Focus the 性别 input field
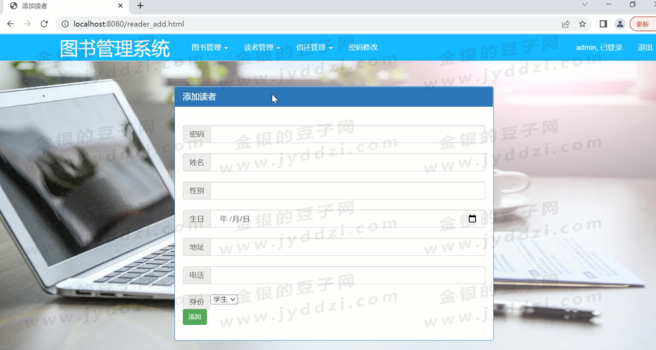Image resolution: width=656 pixels, height=350 pixels. (347, 190)
